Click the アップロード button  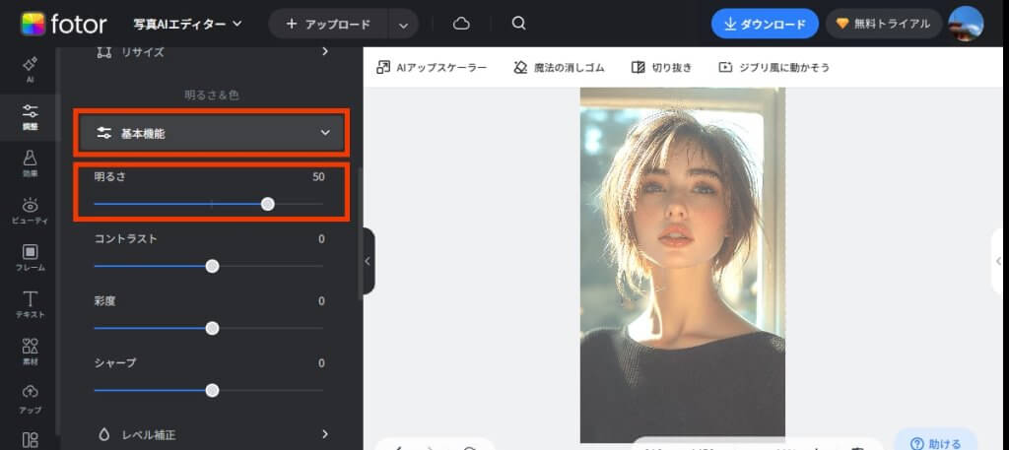click(328, 25)
